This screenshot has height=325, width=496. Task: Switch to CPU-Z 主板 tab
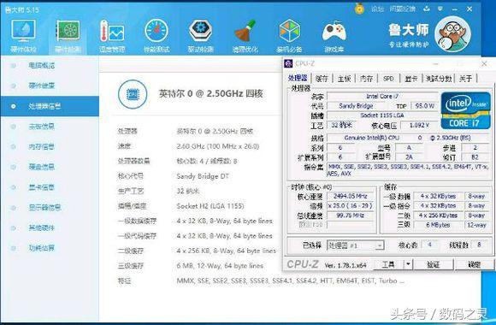[x=344, y=78]
